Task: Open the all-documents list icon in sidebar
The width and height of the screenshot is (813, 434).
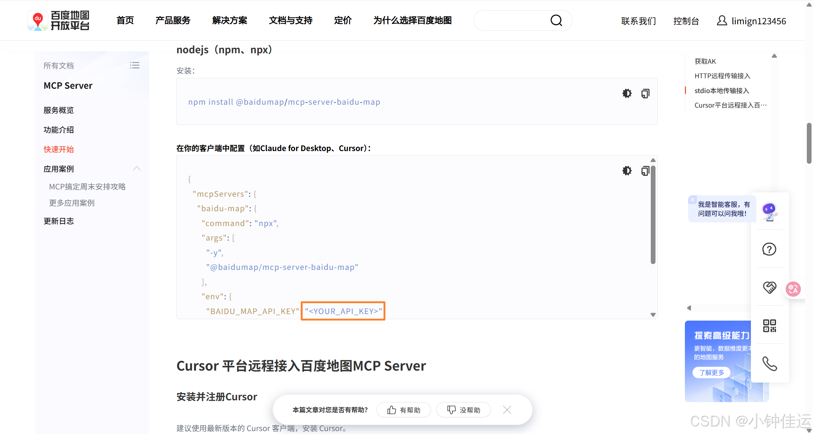Action: [x=135, y=65]
